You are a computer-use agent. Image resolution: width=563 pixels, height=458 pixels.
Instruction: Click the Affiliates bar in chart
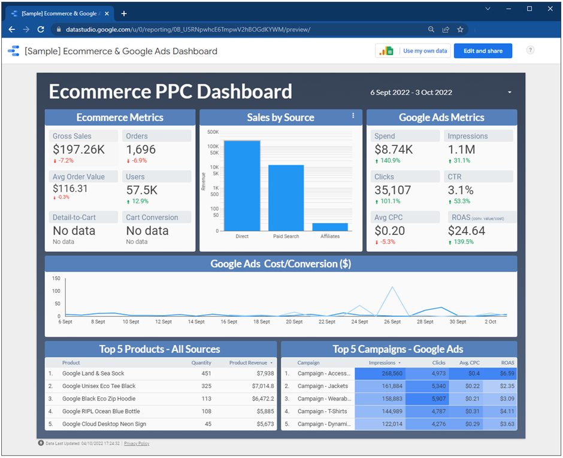click(x=330, y=227)
